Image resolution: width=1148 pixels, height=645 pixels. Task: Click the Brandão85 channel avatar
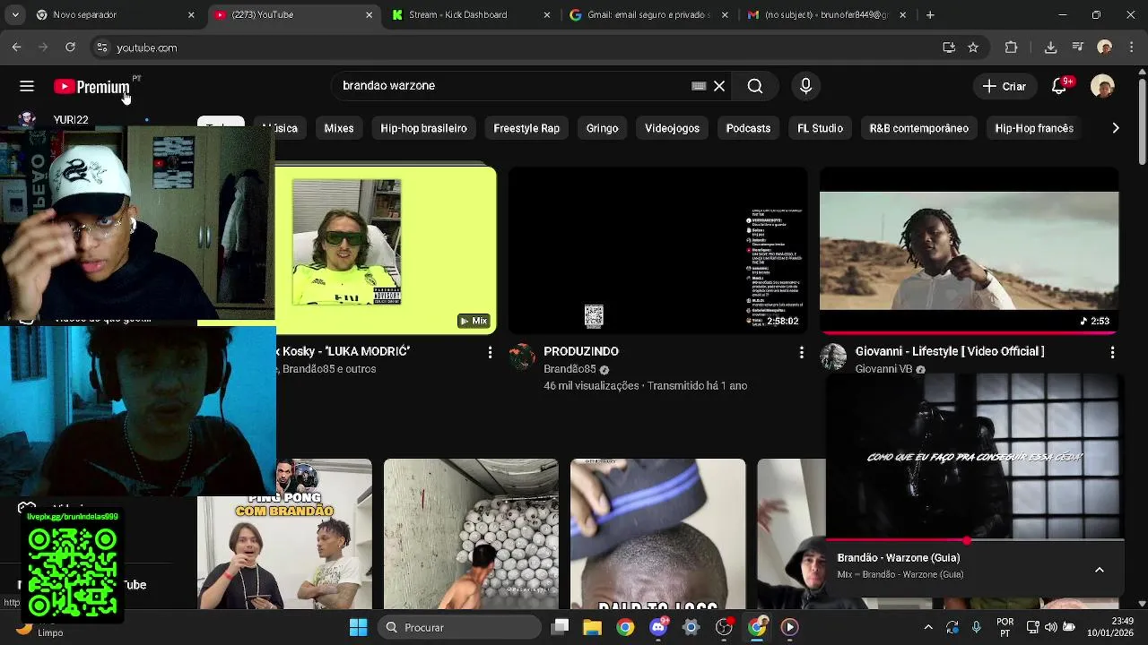tap(522, 357)
